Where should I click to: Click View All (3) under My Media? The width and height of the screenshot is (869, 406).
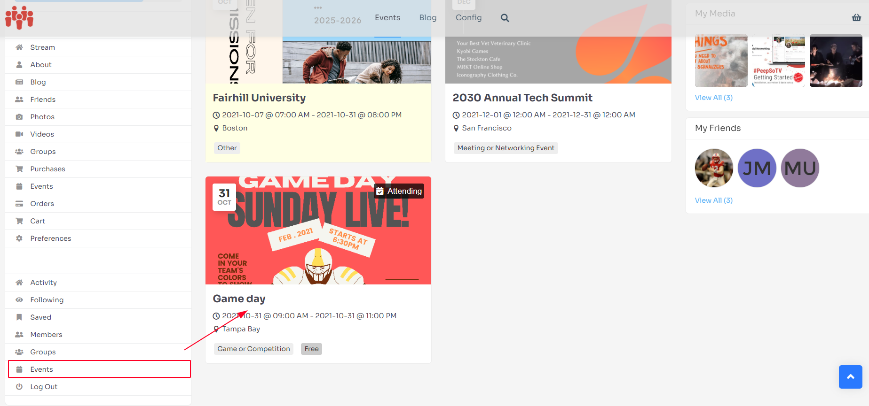714,98
